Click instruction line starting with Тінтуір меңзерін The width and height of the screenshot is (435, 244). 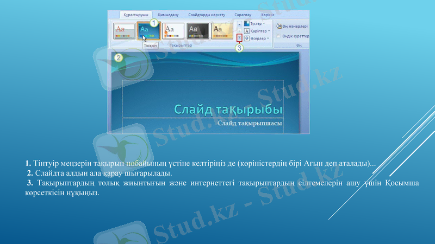[x=201, y=164]
